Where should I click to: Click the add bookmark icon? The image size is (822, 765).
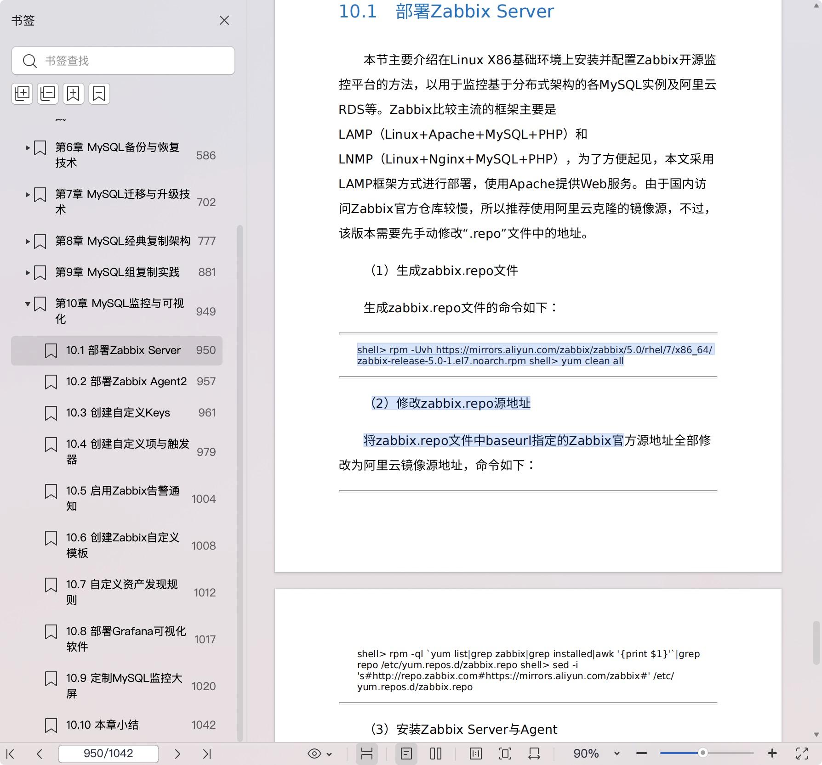74,94
